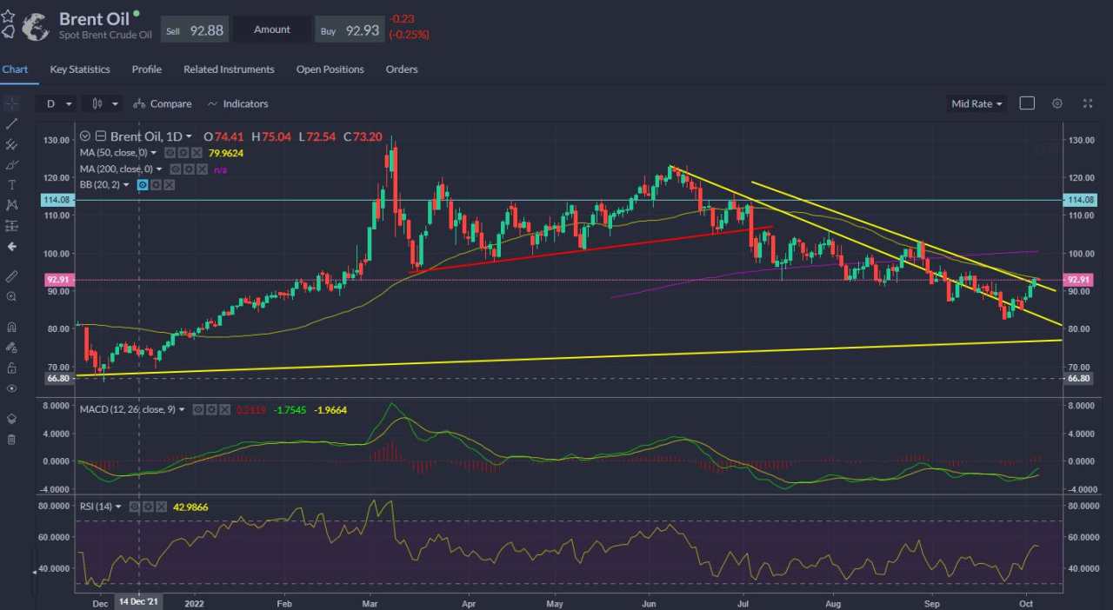The width and height of the screenshot is (1113, 610).
Task: Open the object tree layers icon
Action: point(11,418)
